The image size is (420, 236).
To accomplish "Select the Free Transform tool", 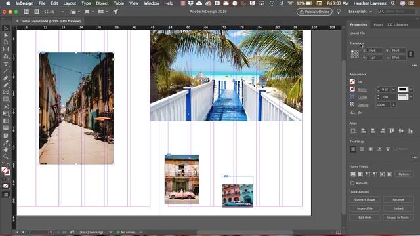I will (6, 113).
